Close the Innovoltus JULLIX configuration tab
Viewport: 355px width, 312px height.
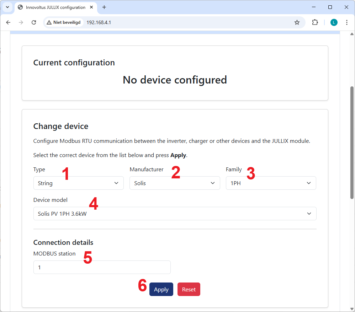[x=91, y=7]
